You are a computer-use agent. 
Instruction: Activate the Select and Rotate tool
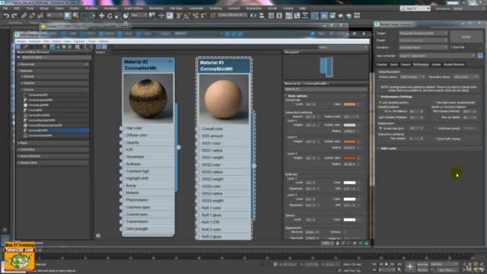[x=110, y=15]
